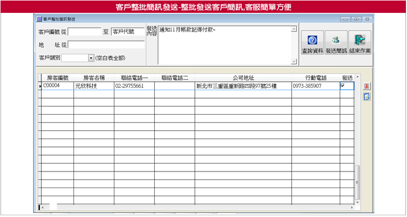Image resolution: width=407 pixels, height=217 pixels.
Task: Toggle the 發送 checkbox for C00004
Action: tap(342, 86)
